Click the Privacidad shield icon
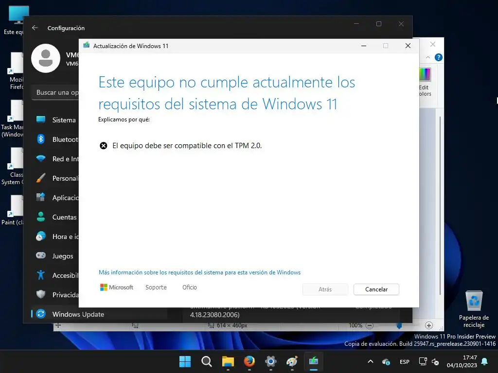The image size is (498, 373). pos(41,294)
